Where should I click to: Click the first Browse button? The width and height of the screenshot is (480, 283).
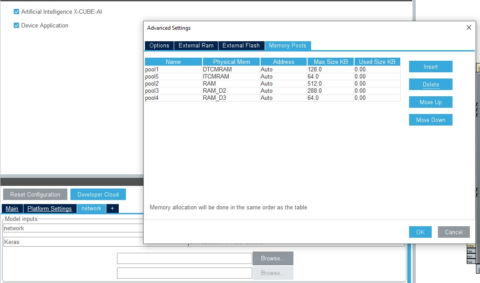[273, 258]
